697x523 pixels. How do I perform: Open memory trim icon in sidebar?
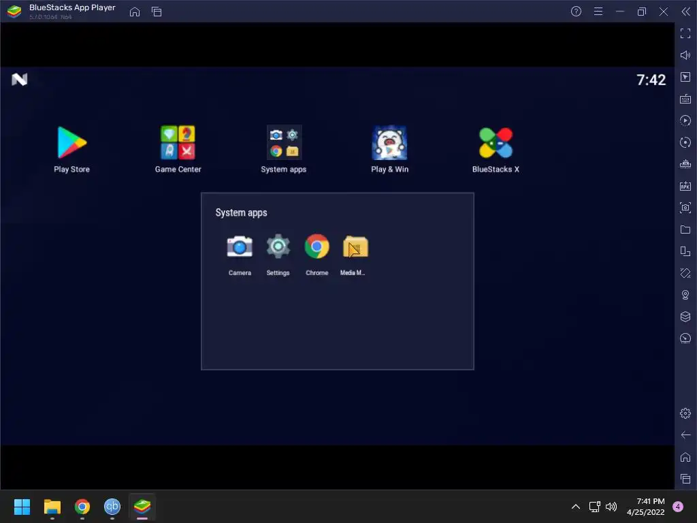(685, 164)
